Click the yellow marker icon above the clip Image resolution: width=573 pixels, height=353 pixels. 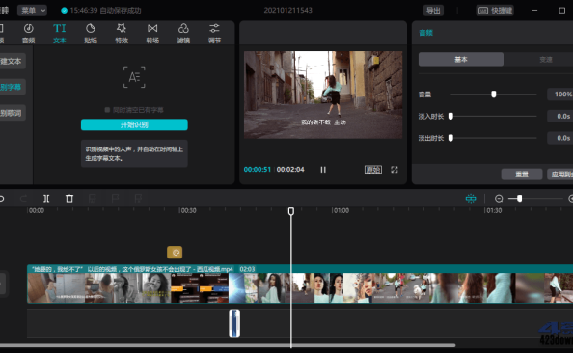(x=175, y=252)
